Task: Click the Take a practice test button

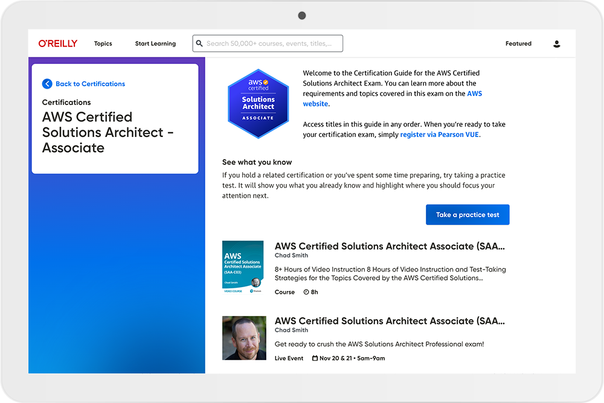Action: [467, 215]
